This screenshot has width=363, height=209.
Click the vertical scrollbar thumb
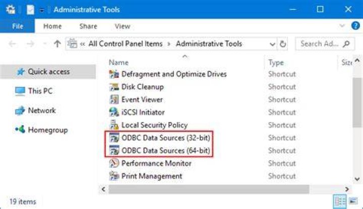pos(357,102)
